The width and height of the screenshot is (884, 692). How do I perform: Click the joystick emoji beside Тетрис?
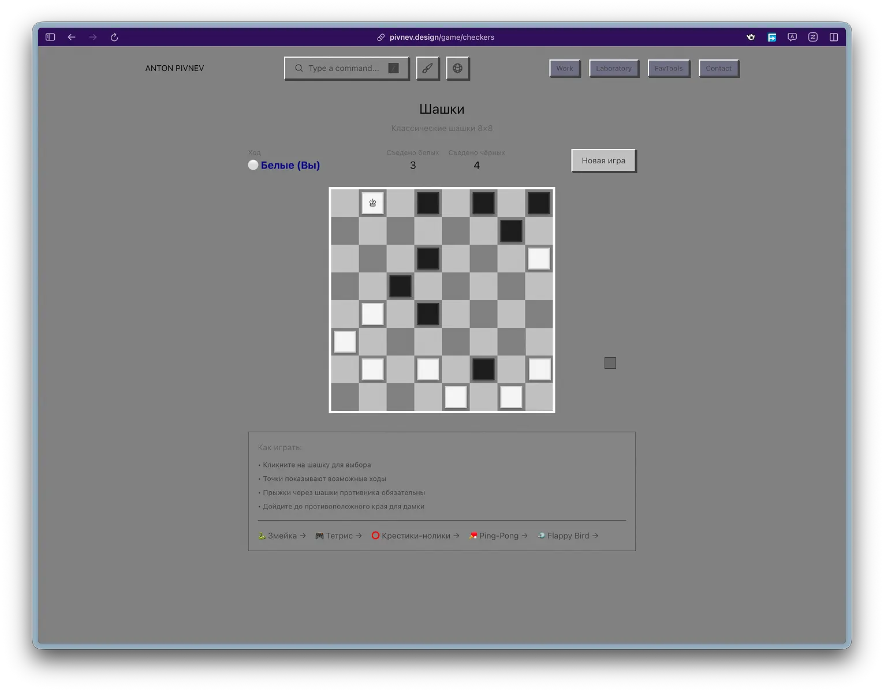(x=318, y=536)
